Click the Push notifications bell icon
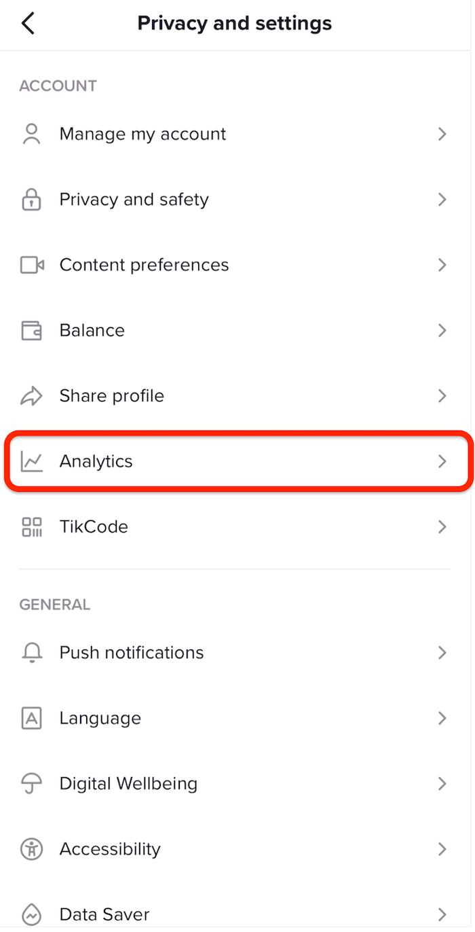Viewport: 475px width, 932px height. 32,653
